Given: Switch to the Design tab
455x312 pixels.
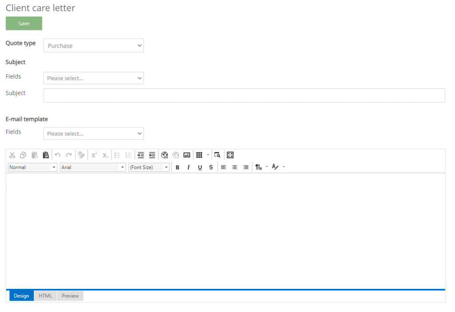Looking at the screenshot, I should (x=21, y=296).
